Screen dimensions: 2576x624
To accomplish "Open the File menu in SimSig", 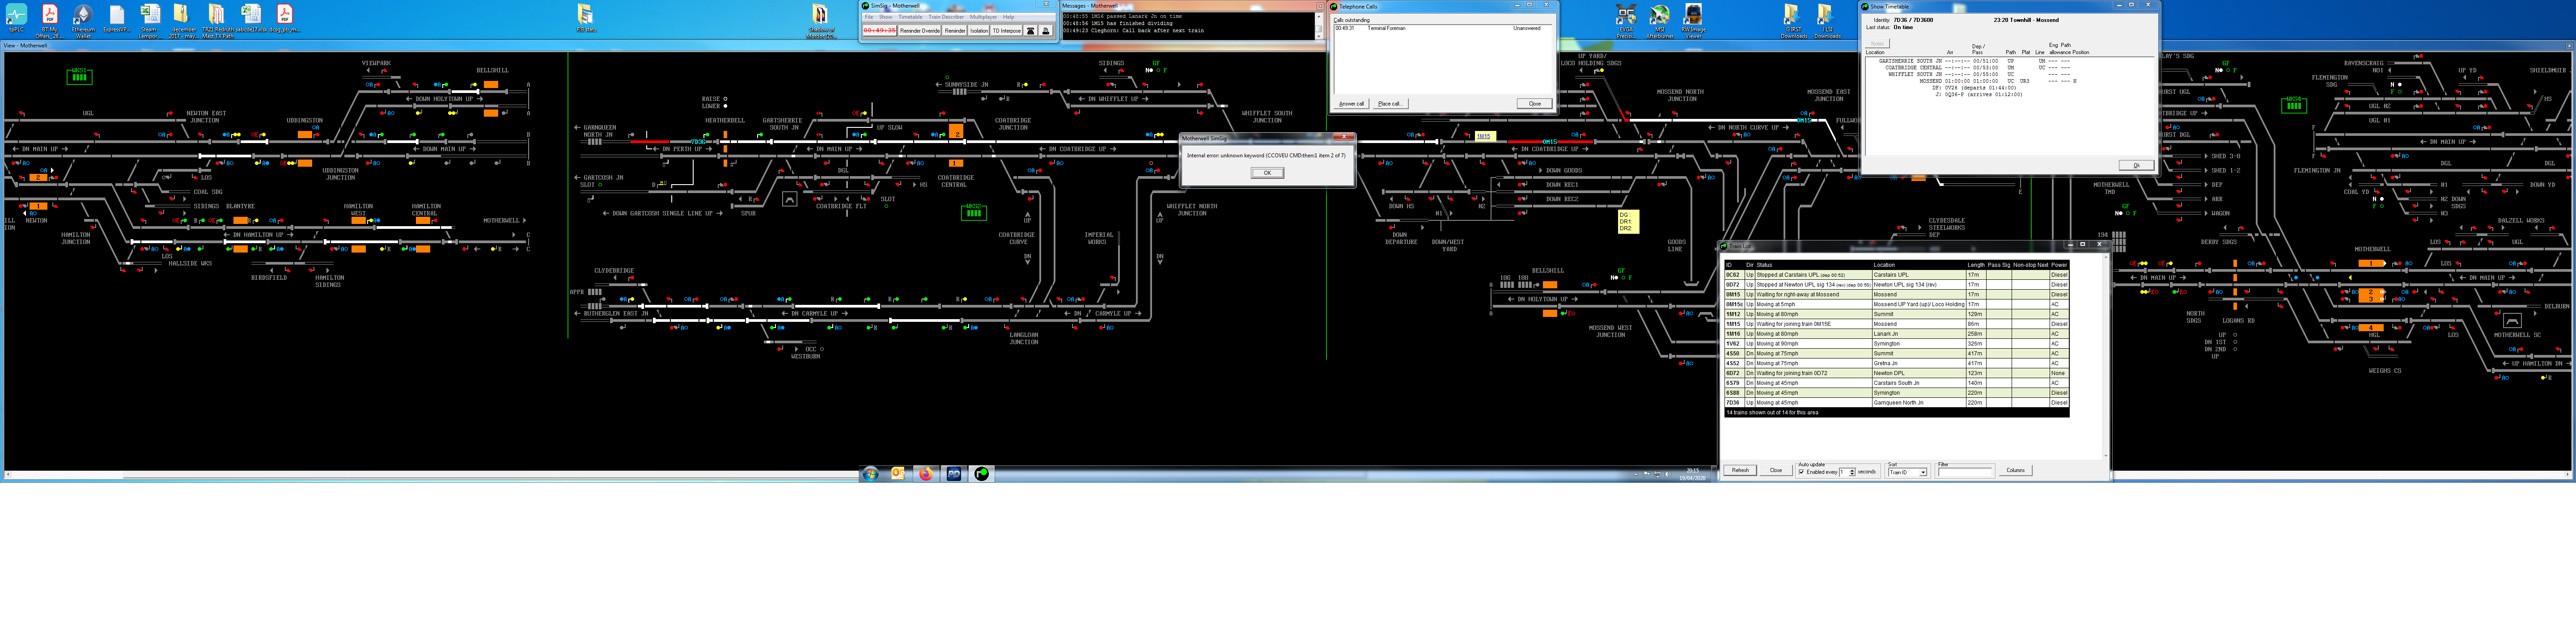I will pyautogui.click(x=869, y=17).
